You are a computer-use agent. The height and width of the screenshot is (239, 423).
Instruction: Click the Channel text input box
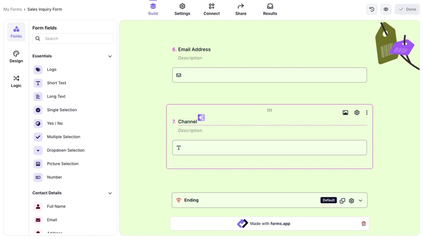pos(269,148)
